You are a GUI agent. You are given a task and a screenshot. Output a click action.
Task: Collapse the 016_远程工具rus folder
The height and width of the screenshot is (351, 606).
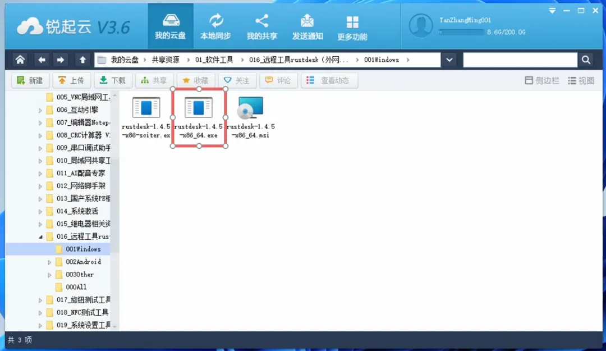click(x=40, y=237)
